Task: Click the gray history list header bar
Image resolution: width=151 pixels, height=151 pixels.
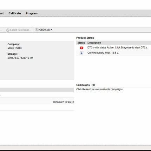Action: point(37,90)
